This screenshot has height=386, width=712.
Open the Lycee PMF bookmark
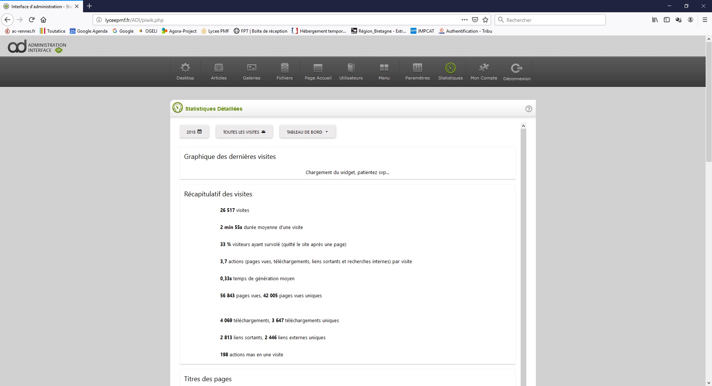(215, 31)
